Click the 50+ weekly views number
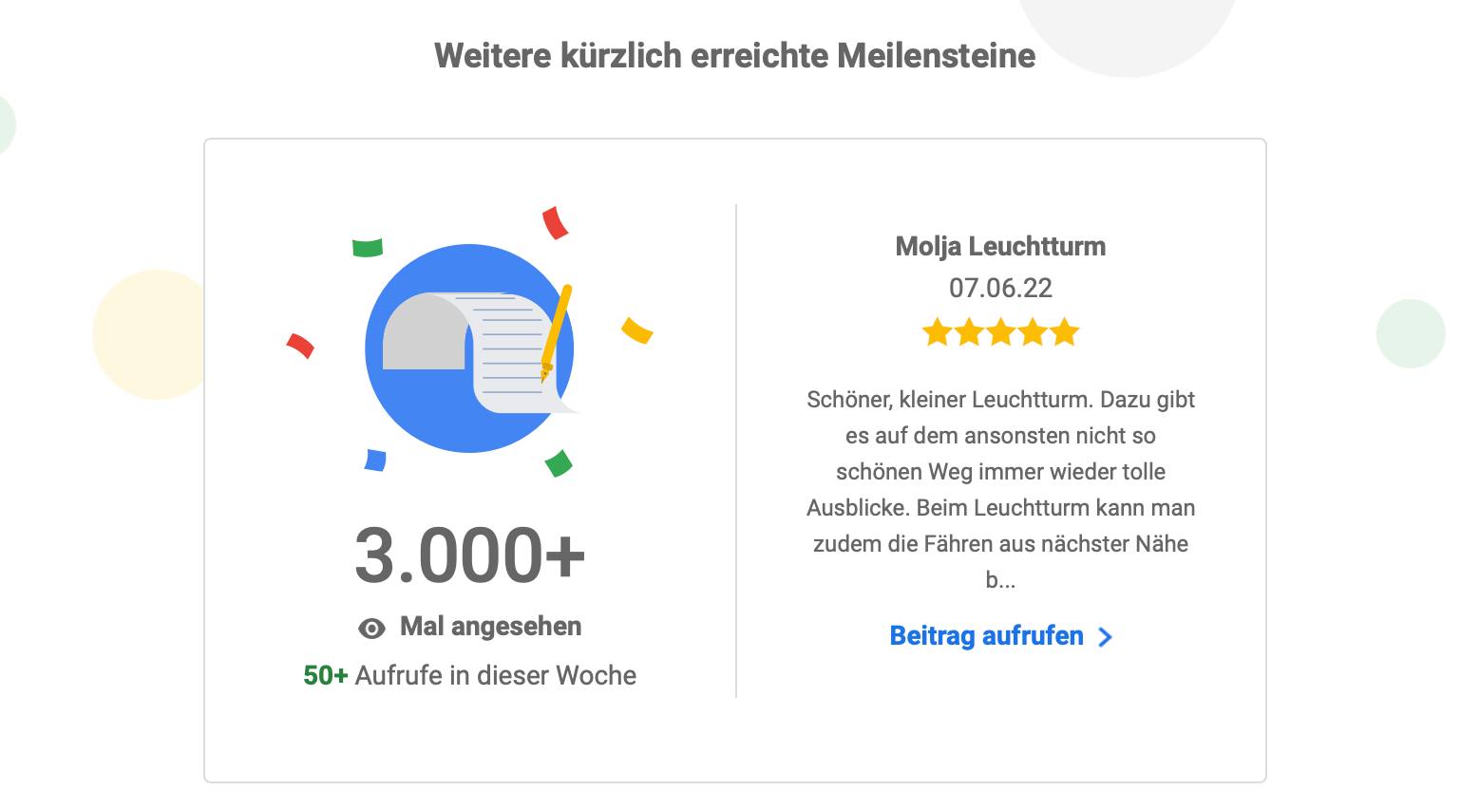Image resolution: width=1480 pixels, height=809 pixels. 325,676
